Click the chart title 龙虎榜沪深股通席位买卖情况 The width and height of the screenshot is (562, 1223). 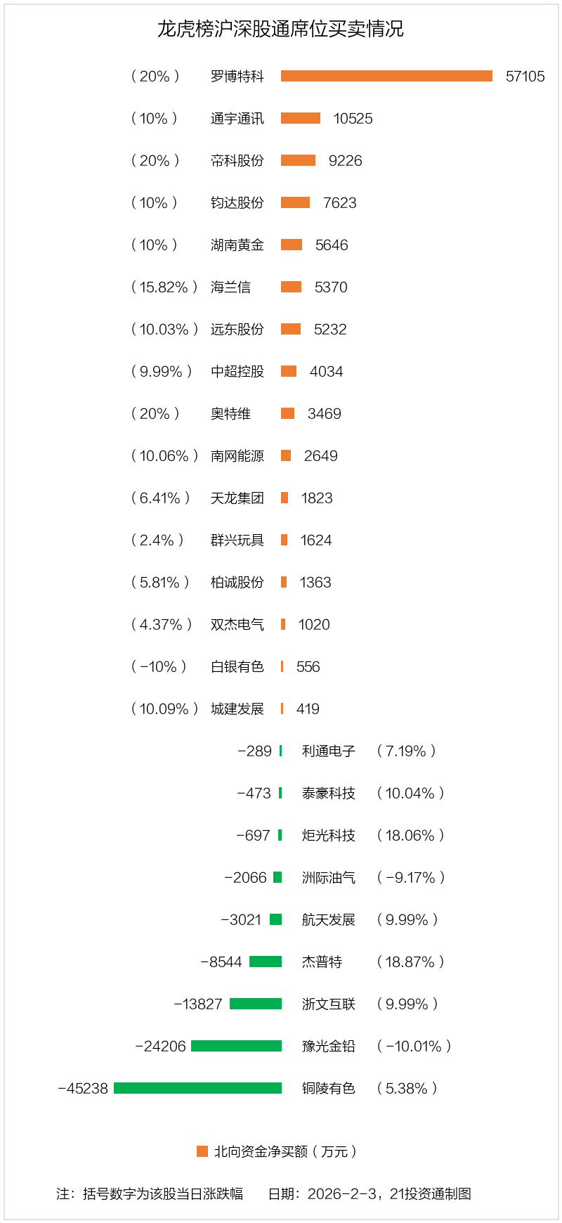click(x=280, y=29)
